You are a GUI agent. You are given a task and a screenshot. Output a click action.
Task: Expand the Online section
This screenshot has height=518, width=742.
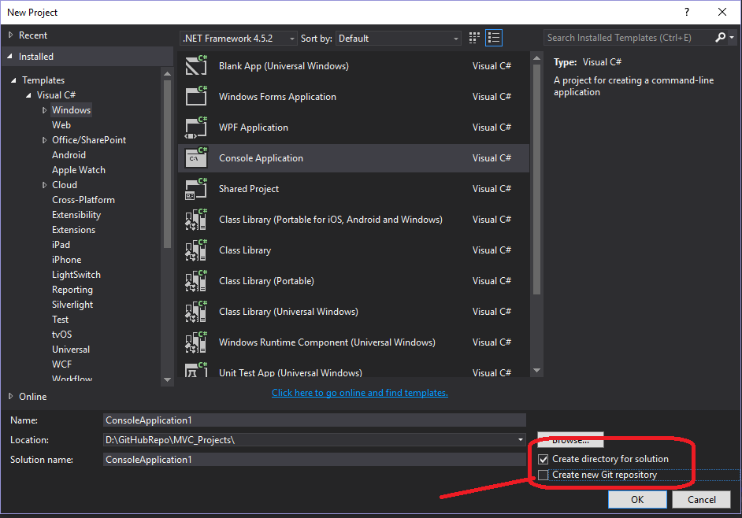pyautogui.click(x=10, y=397)
